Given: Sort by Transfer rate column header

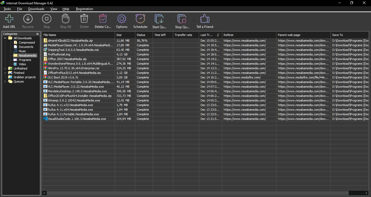Looking at the screenshot, I should click(186, 35).
